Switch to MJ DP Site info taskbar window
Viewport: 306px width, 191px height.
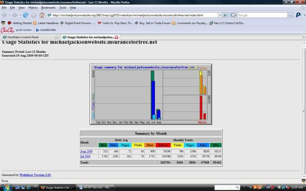click(x=95, y=188)
